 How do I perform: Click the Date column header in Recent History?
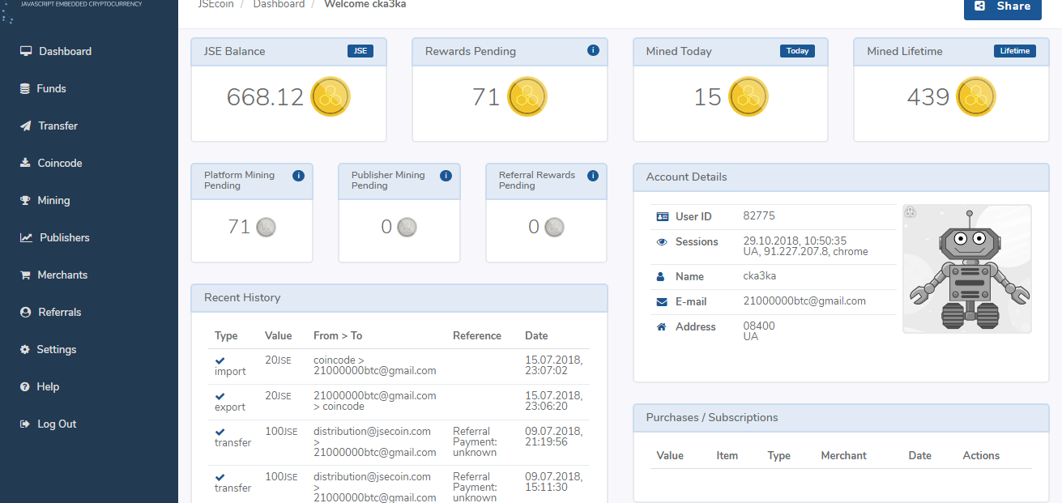click(536, 335)
